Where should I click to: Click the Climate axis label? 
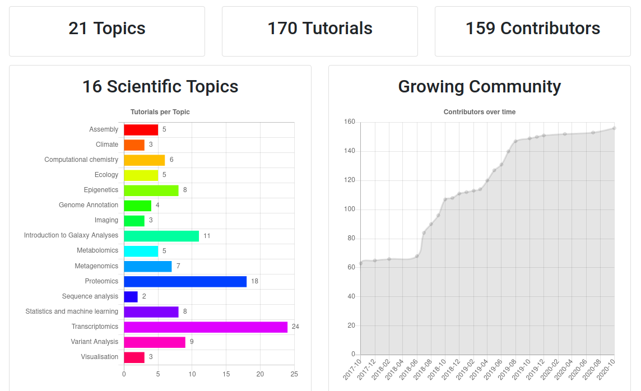[x=106, y=145]
